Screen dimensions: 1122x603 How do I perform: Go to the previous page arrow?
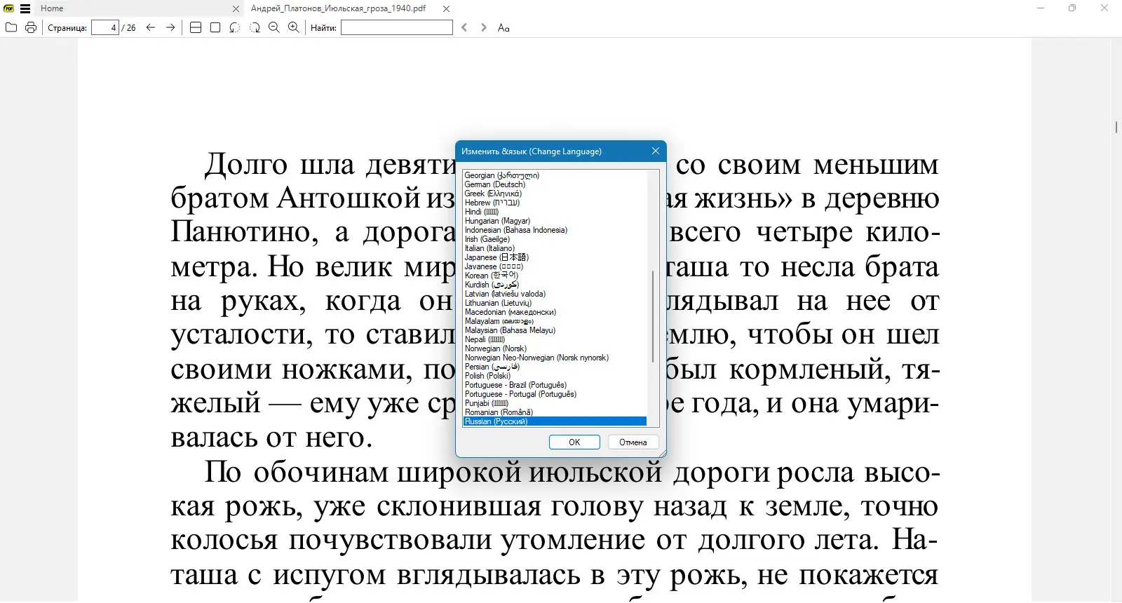tap(151, 27)
